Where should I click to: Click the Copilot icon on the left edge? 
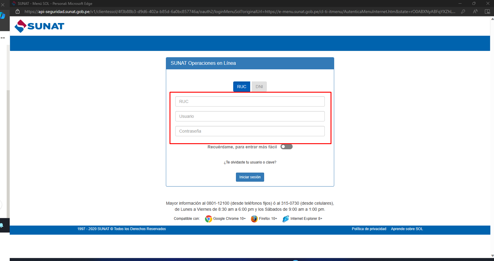tap(2, 16)
